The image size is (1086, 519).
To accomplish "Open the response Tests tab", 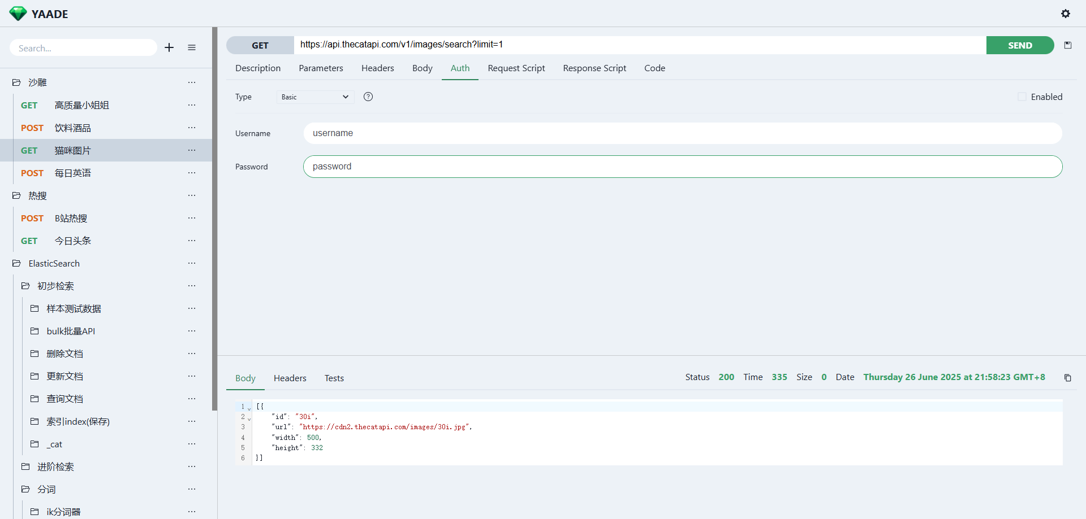I will 334,378.
